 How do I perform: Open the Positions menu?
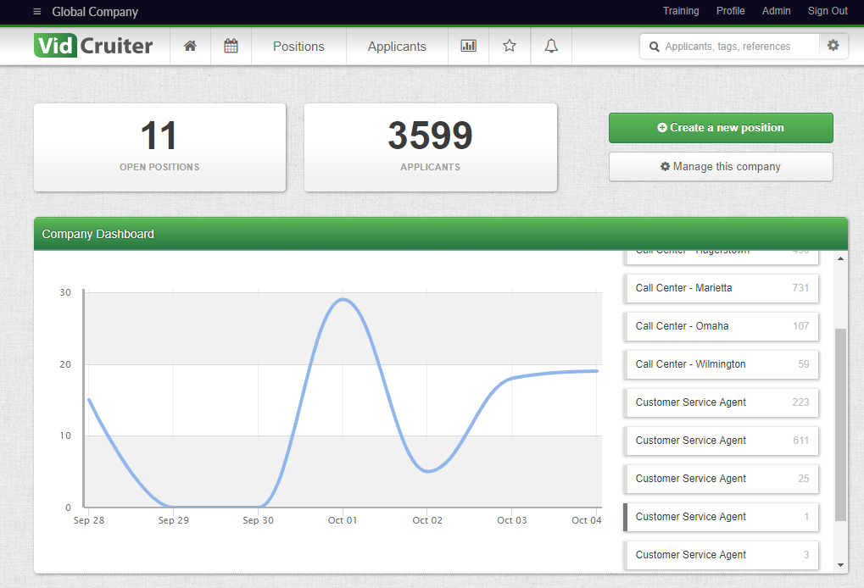coord(298,47)
